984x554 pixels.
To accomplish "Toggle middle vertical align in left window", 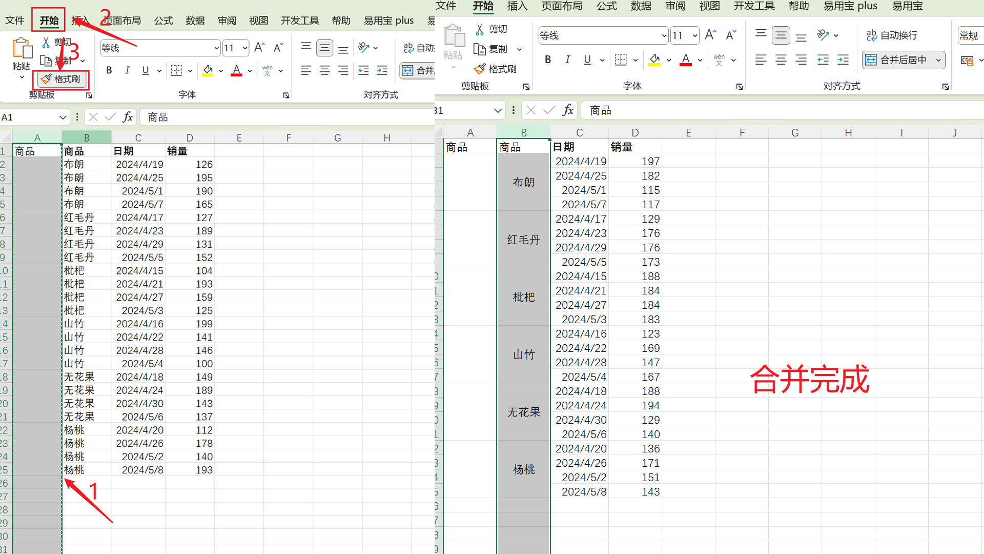I will (324, 48).
